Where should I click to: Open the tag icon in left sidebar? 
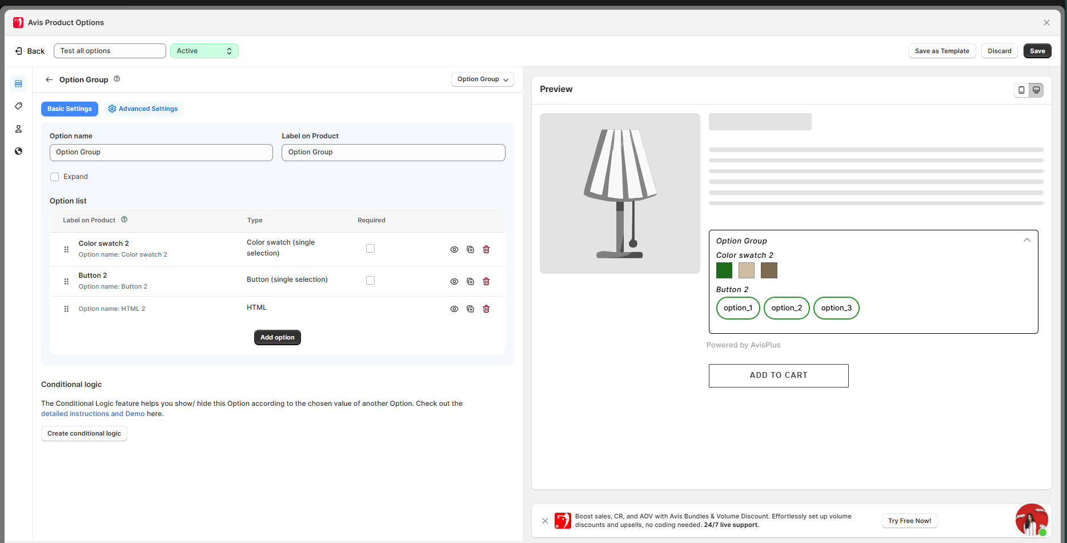pyautogui.click(x=18, y=106)
